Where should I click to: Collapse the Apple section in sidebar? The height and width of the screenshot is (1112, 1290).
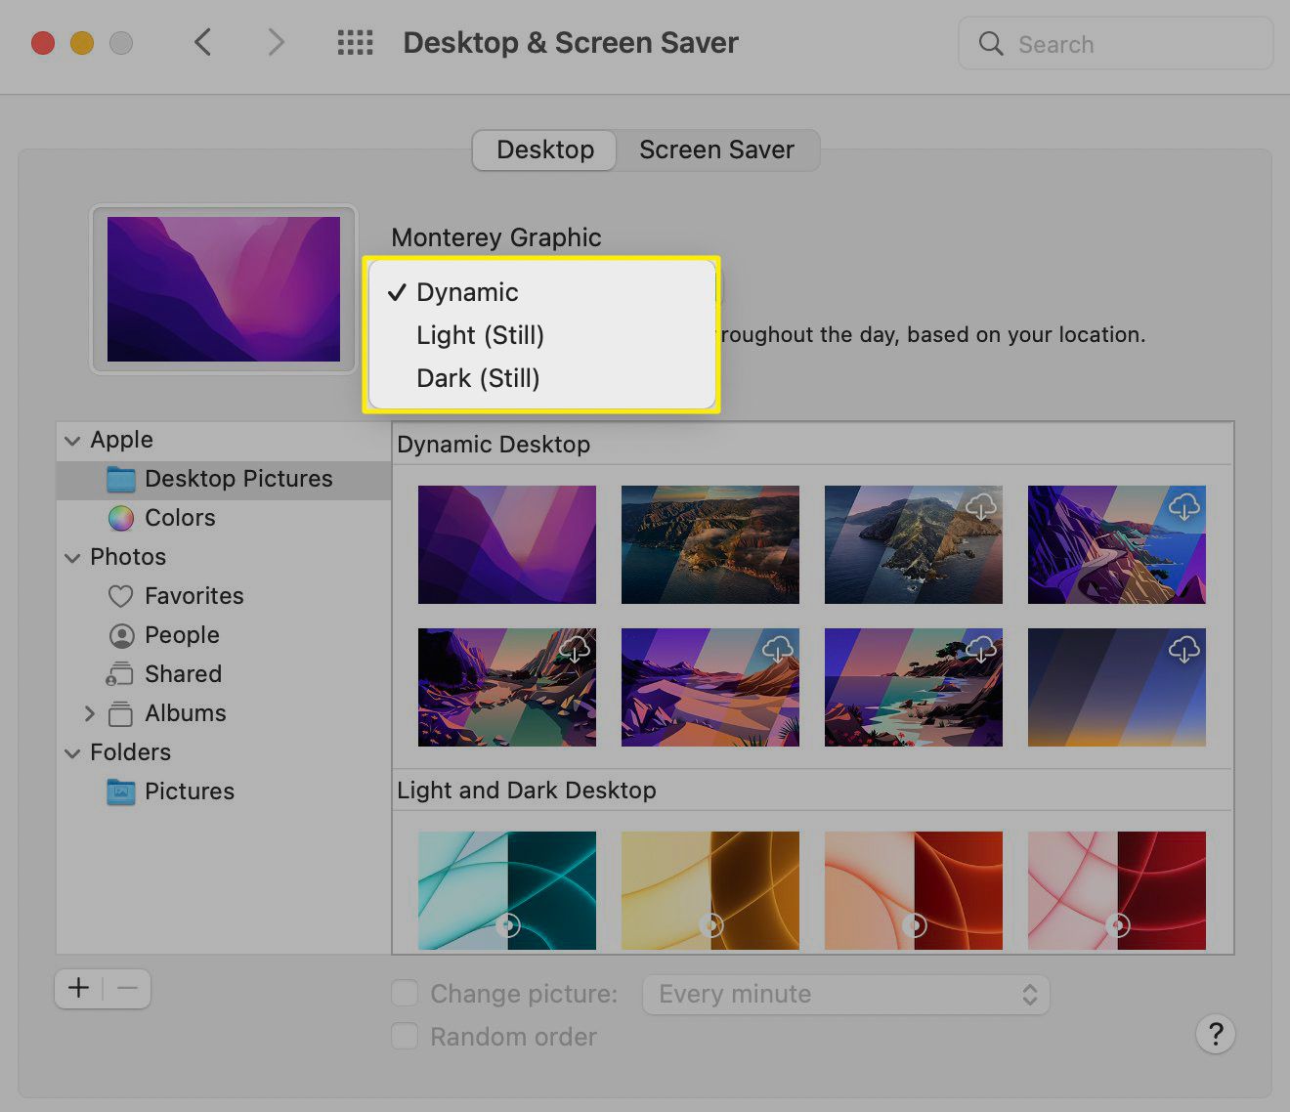click(x=72, y=441)
